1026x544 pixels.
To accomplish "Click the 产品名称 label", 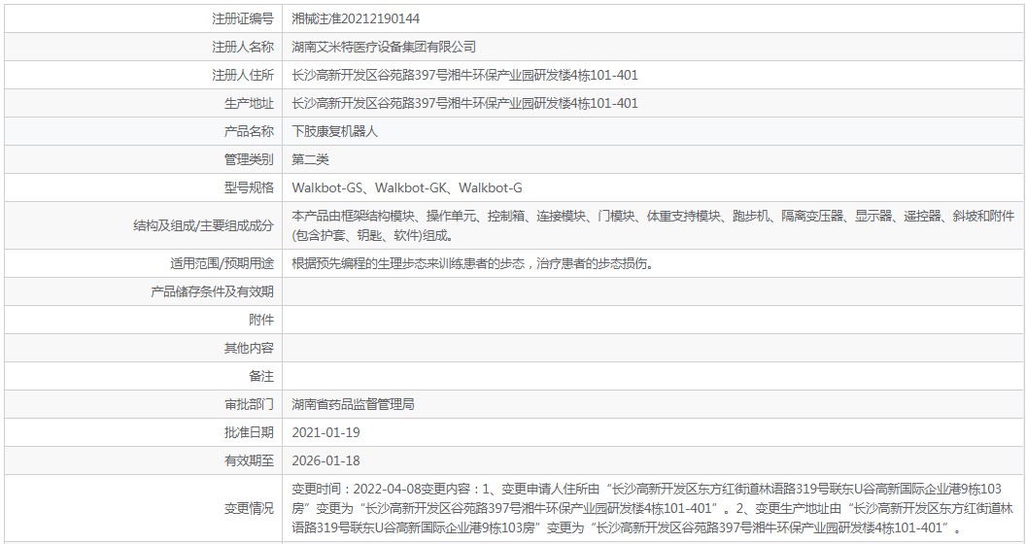I will 249,131.
